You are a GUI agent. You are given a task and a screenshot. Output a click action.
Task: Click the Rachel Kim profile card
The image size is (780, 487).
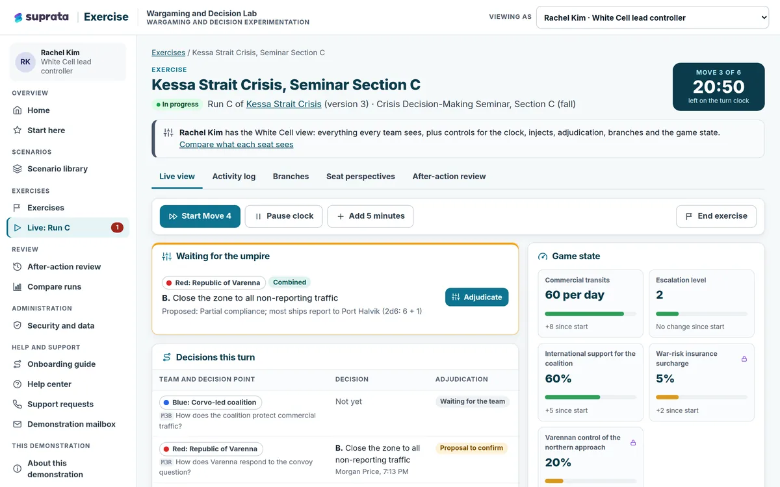coord(68,62)
